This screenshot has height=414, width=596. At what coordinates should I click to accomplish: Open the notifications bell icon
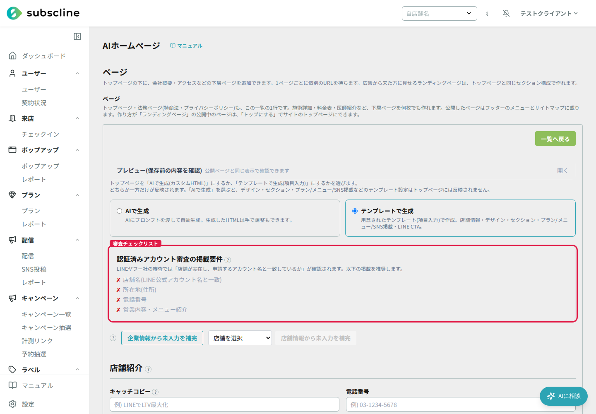506,13
